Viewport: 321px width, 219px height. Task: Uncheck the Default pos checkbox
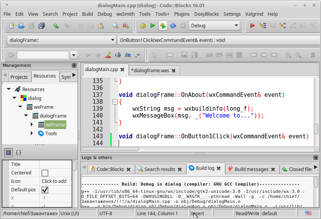tap(45, 190)
